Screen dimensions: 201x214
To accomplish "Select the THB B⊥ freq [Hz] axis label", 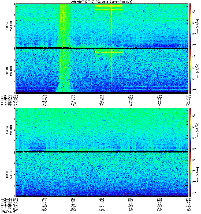I will [x=9, y=26].
